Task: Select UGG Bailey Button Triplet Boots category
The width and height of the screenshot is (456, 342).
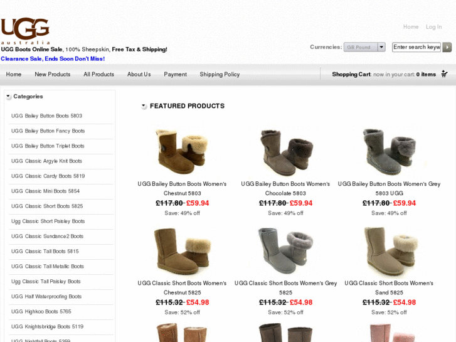Action: pyautogui.click(x=48, y=146)
